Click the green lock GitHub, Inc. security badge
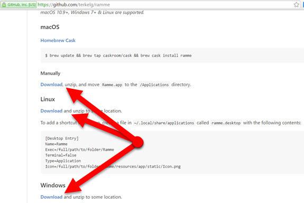 pyautogui.click(x=19, y=5)
